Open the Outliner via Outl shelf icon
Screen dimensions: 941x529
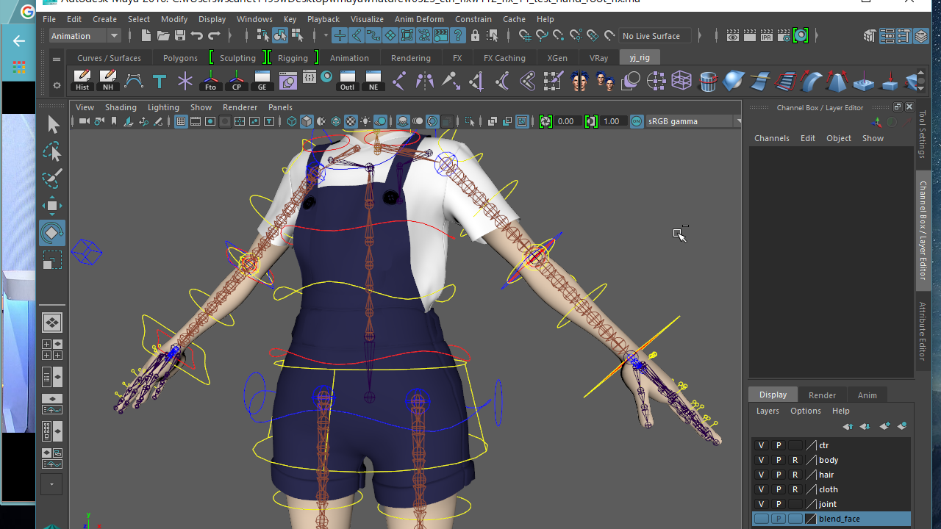[x=347, y=80]
